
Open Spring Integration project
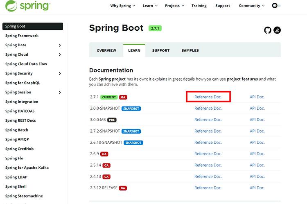22,102
